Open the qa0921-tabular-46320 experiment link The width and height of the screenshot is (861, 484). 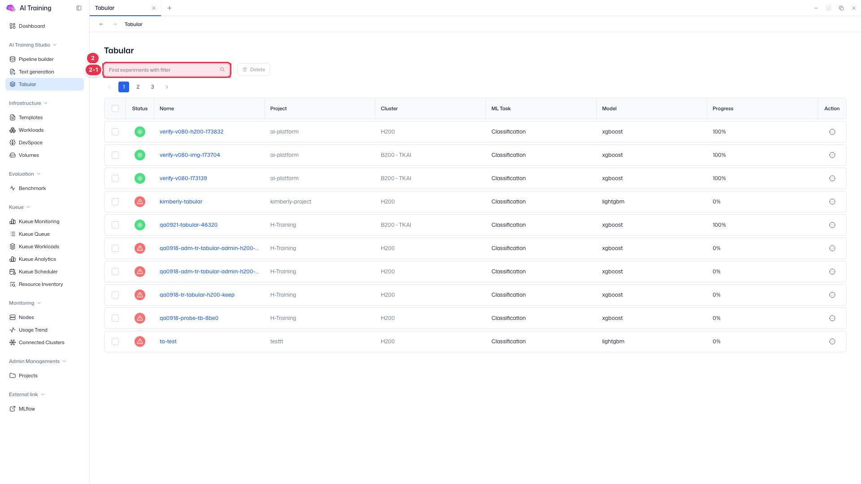click(188, 225)
